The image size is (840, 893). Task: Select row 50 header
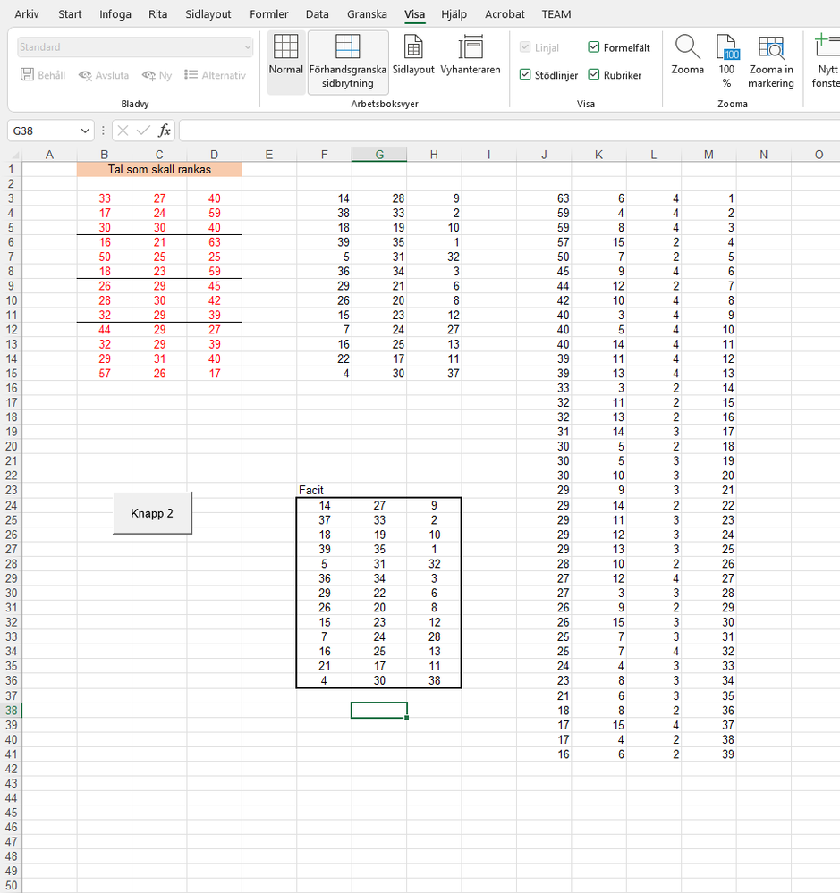click(11, 886)
